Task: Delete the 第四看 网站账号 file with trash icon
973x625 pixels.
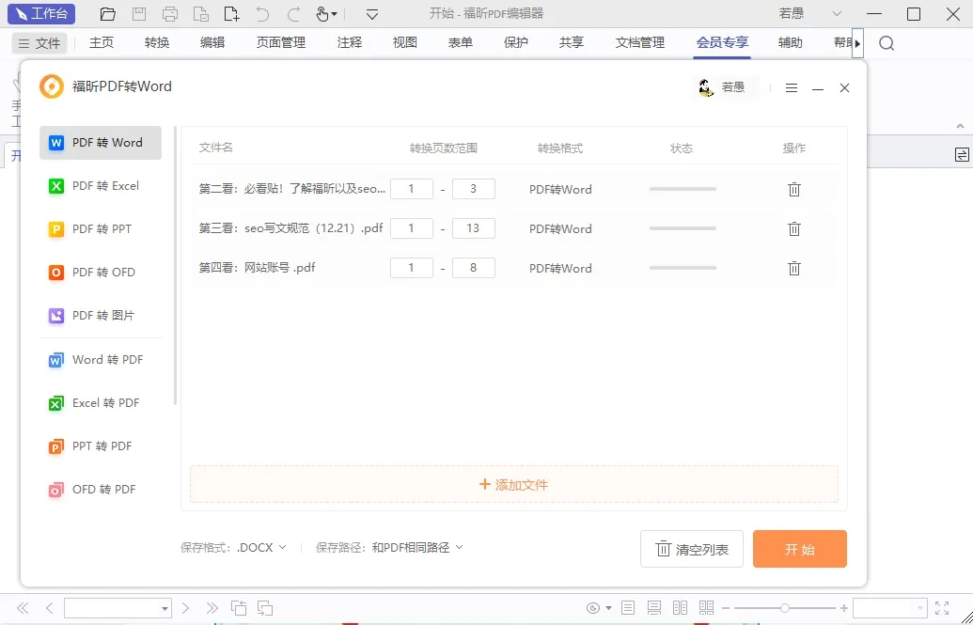Action: click(x=794, y=268)
